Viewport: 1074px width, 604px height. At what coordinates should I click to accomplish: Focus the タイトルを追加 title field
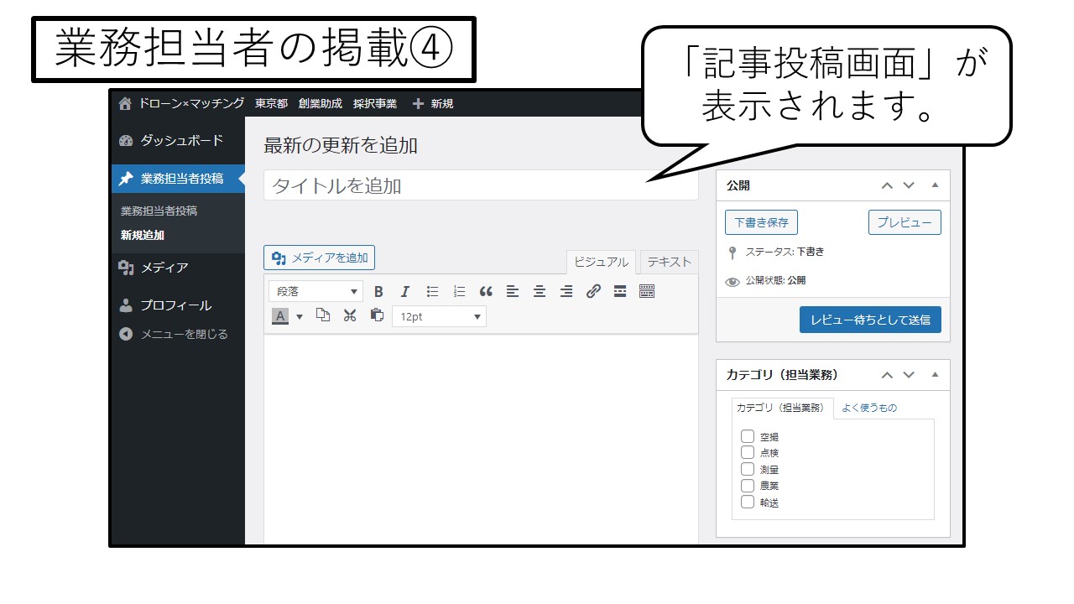[481, 185]
